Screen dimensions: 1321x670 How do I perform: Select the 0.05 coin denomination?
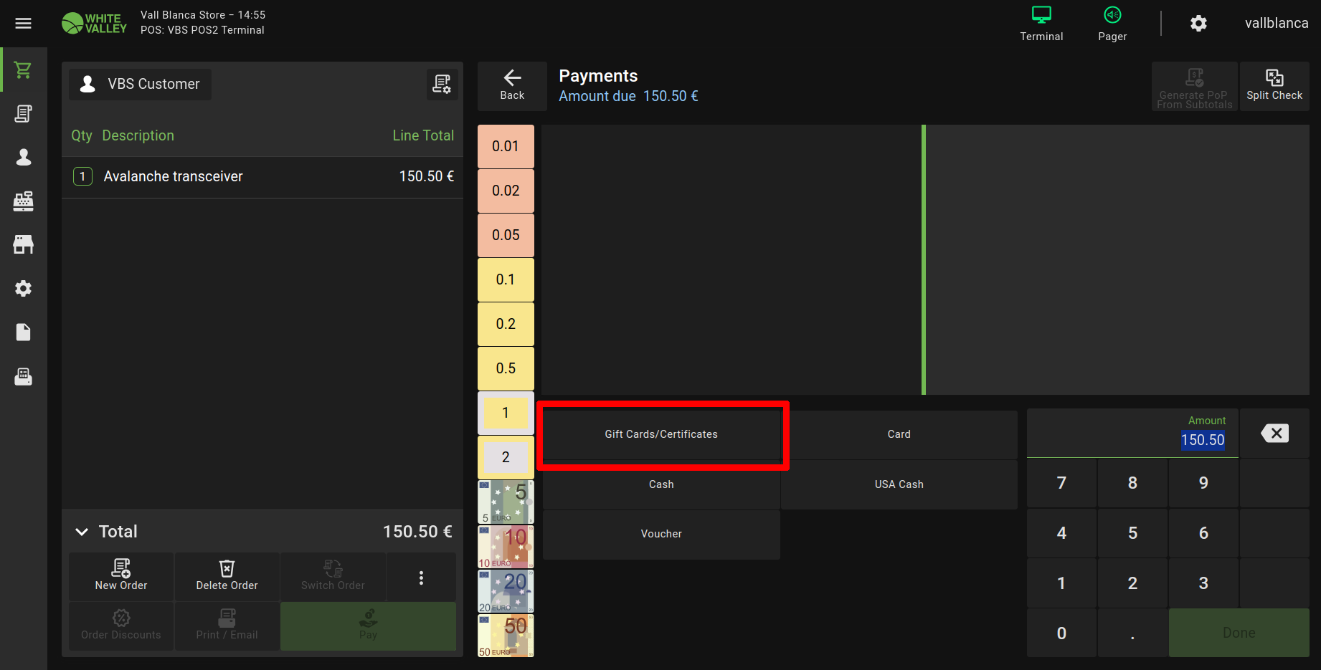506,235
